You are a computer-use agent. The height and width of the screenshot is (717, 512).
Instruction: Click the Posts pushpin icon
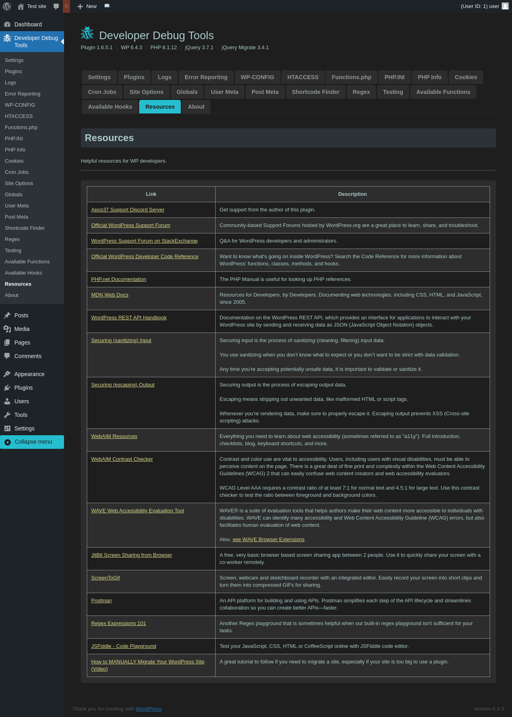pyautogui.click(x=7, y=315)
